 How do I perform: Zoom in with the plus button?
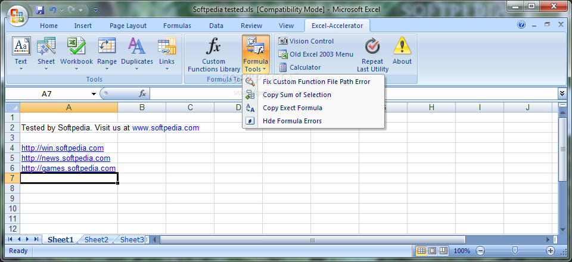(550, 251)
